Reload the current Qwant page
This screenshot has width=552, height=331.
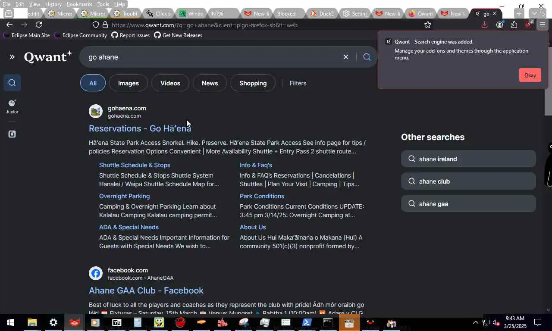tap(39, 25)
